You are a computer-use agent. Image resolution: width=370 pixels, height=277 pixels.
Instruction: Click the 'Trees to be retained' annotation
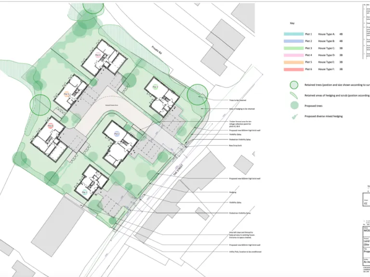pyautogui.click(x=239, y=101)
